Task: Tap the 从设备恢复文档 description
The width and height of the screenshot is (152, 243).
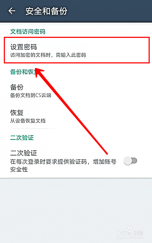Action: pyautogui.click(x=28, y=121)
